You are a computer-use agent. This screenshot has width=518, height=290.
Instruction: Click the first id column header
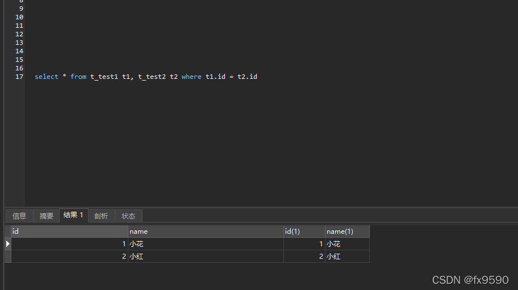[x=69, y=232]
